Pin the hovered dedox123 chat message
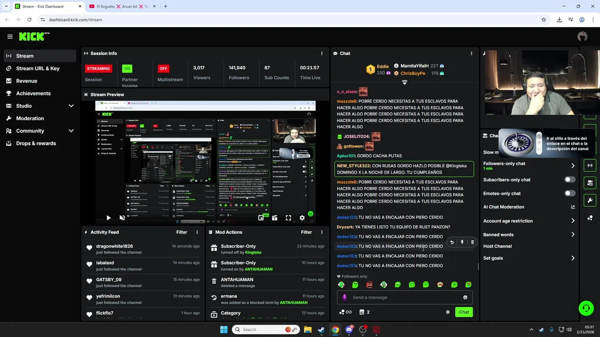Viewport: 600px width, 337px height. (x=462, y=242)
